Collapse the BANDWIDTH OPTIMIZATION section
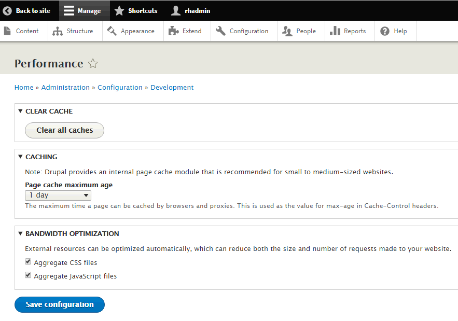Screen dimensions: 458x321 [20, 233]
